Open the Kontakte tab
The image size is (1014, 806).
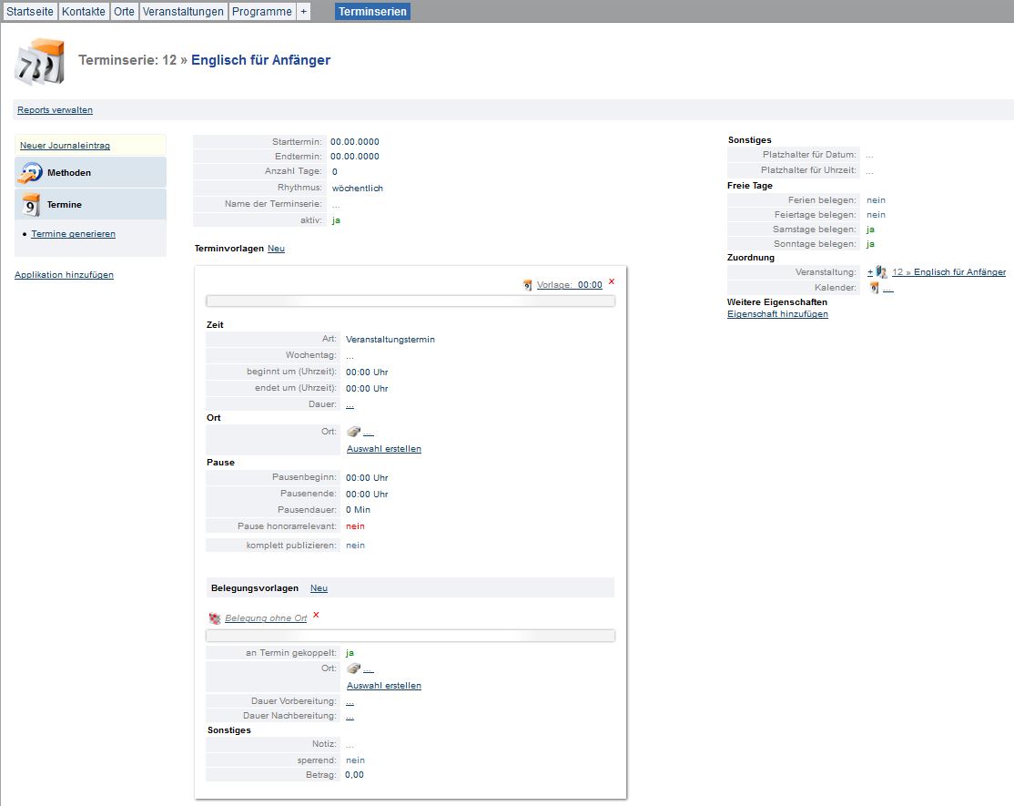(x=84, y=12)
